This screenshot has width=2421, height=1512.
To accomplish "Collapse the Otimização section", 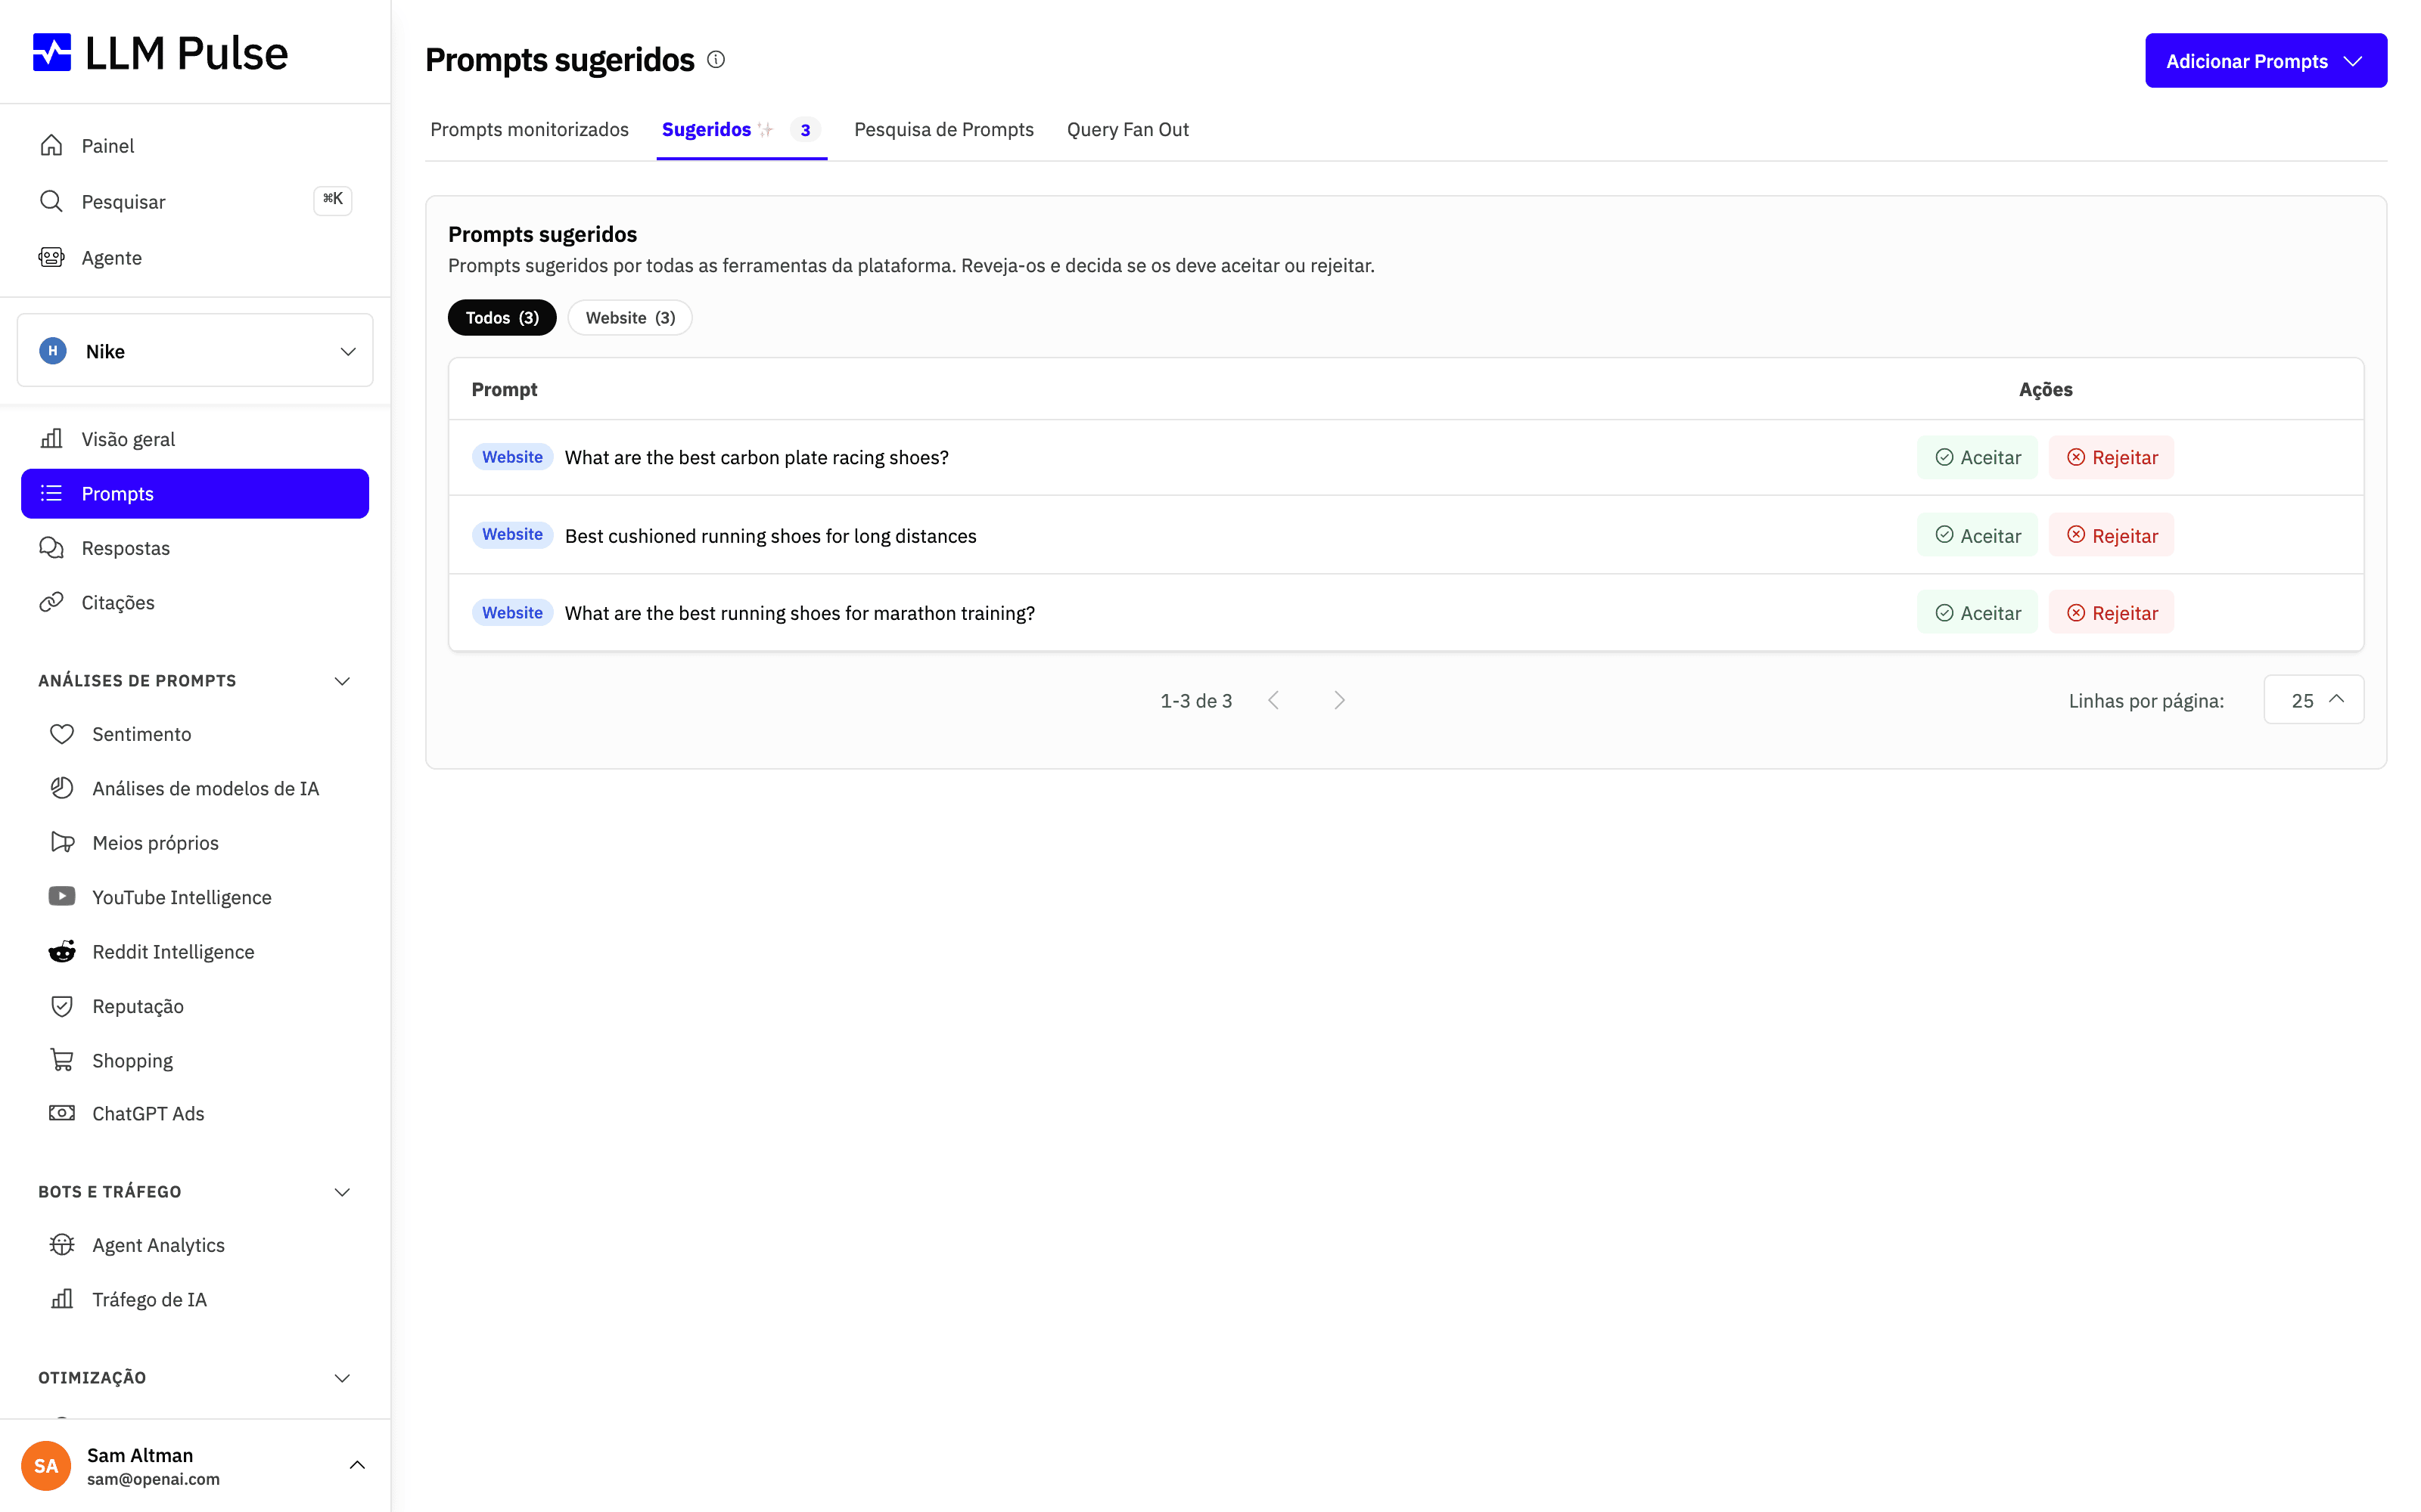I will [342, 1378].
